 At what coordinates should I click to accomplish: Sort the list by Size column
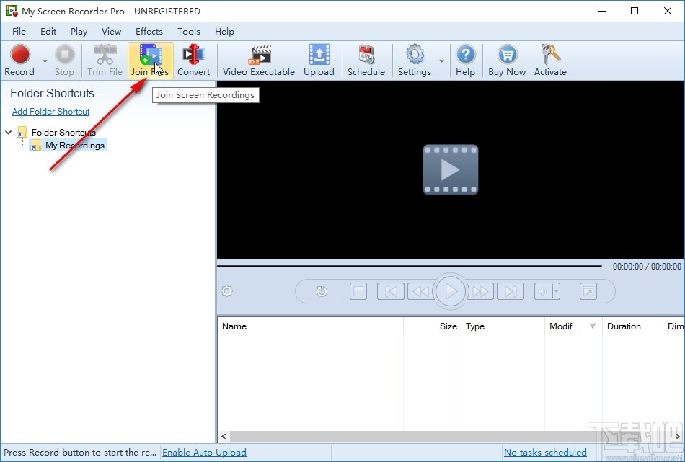[432, 326]
